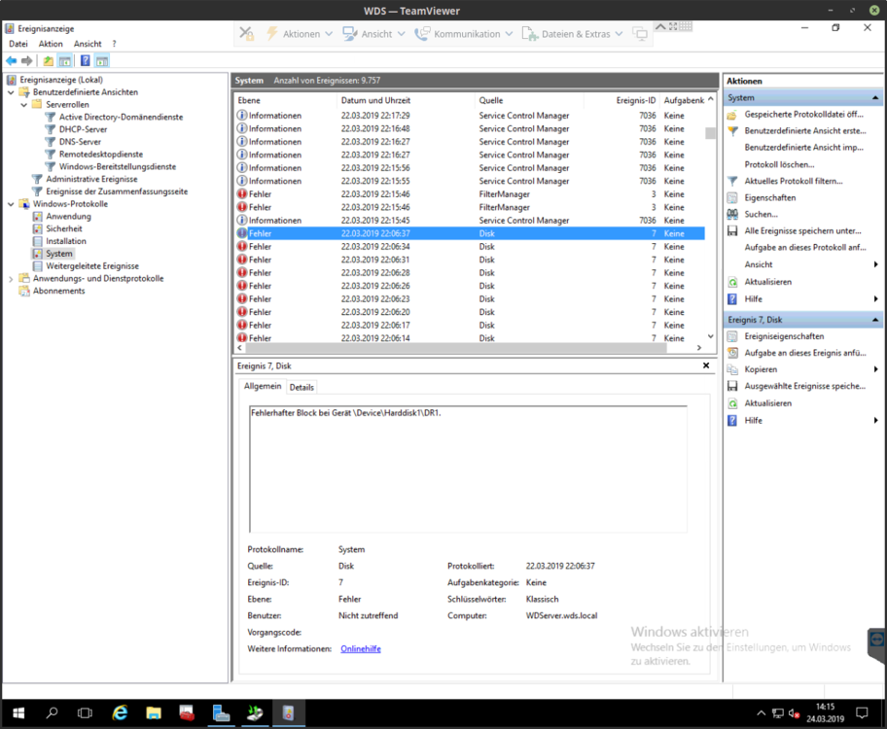The image size is (887, 729).
Task: Click Aktuelles Protokoll filtern funnel icon
Action: tap(733, 181)
